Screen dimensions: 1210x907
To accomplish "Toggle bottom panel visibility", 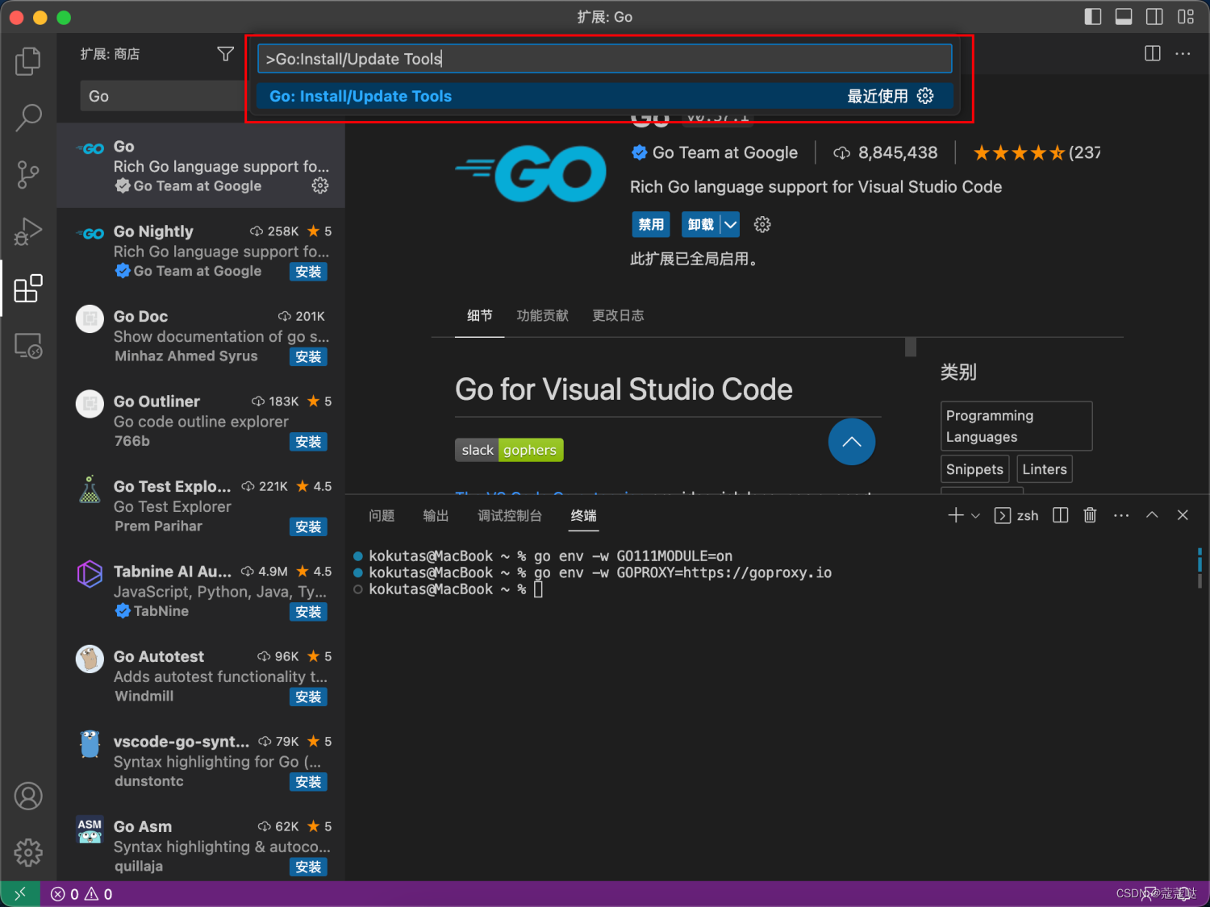I will tap(1124, 17).
